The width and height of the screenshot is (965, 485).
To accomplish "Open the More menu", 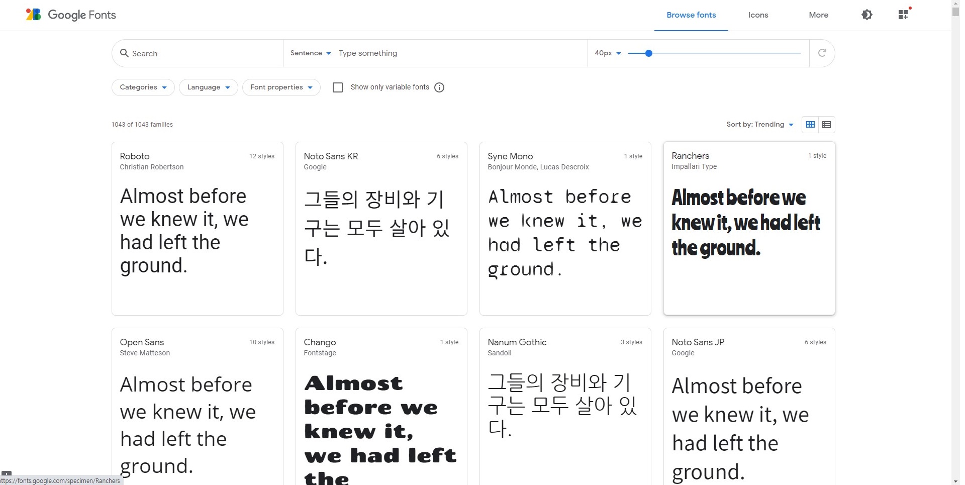I will [818, 15].
